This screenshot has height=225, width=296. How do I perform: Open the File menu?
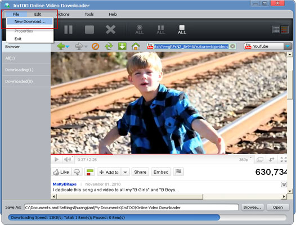pos(16,14)
